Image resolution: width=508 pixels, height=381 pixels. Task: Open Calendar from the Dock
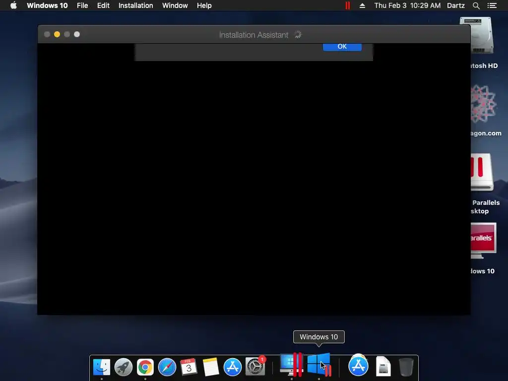pyautogui.click(x=189, y=367)
